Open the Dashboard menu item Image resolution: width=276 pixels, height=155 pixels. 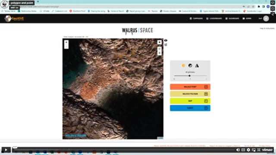[x=232, y=19]
